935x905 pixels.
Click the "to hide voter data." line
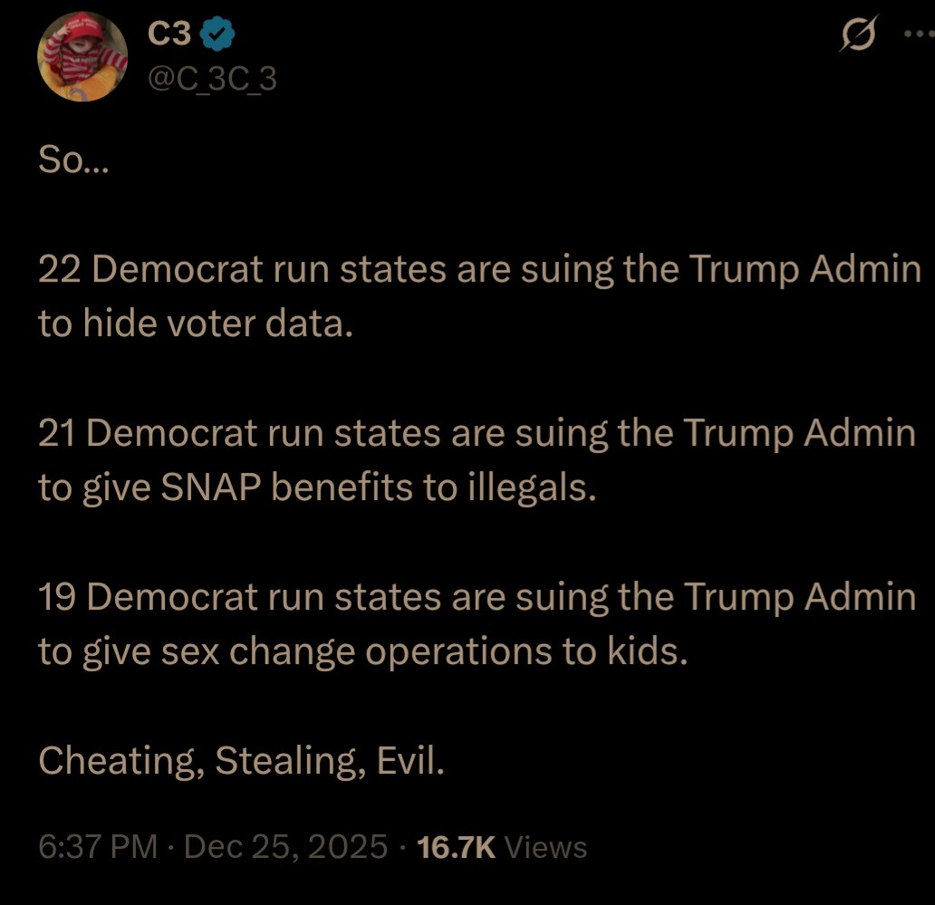[195, 324]
